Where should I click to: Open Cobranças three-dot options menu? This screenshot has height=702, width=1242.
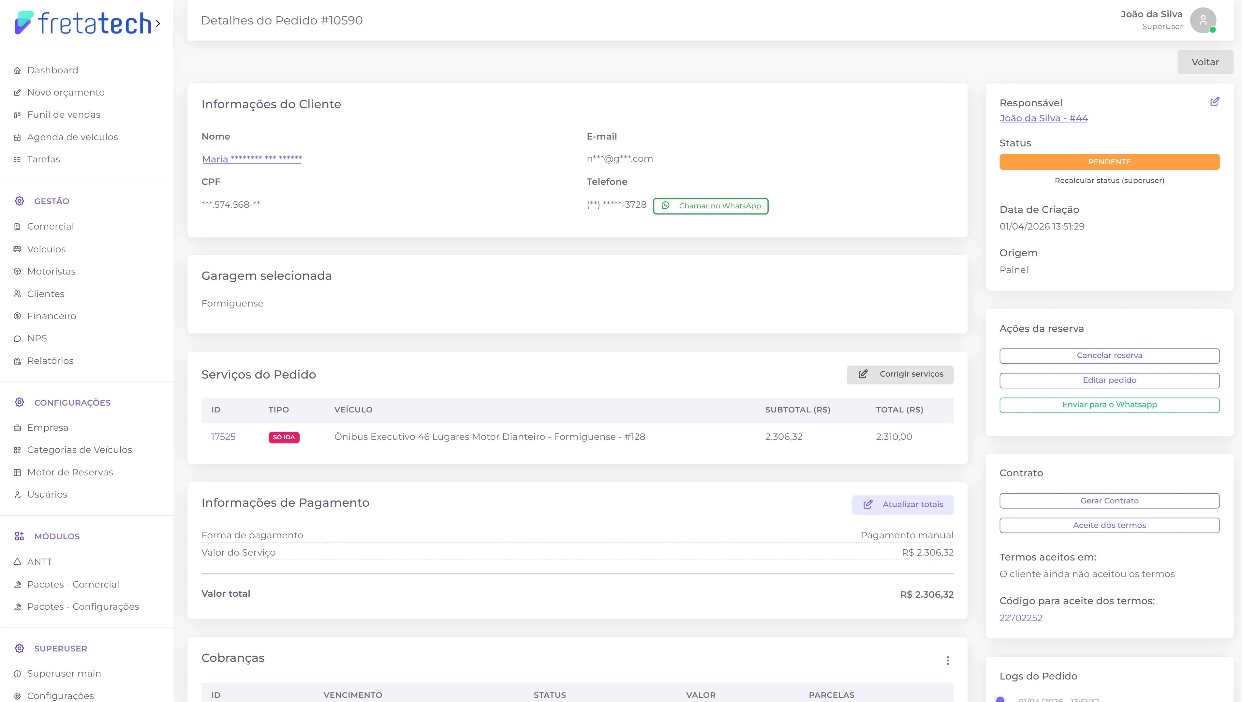click(947, 661)
